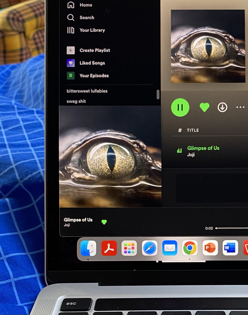Pause playback with the green button
This screenshot has width=248, height=315.
[180, 107]
